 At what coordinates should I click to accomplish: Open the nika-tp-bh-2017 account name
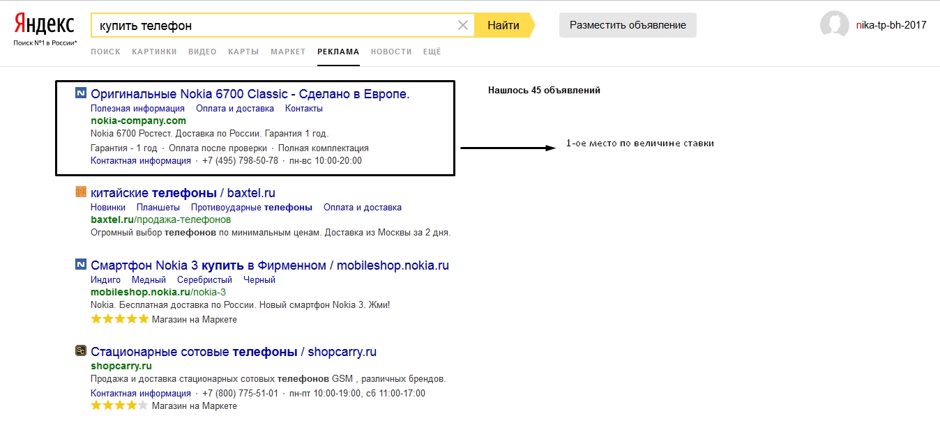pos(891,25)
